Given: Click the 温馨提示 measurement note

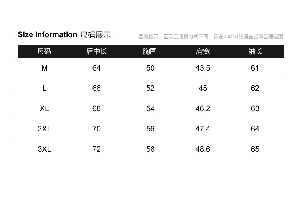Looking at the screenshot, I should [x=211, y=37].
